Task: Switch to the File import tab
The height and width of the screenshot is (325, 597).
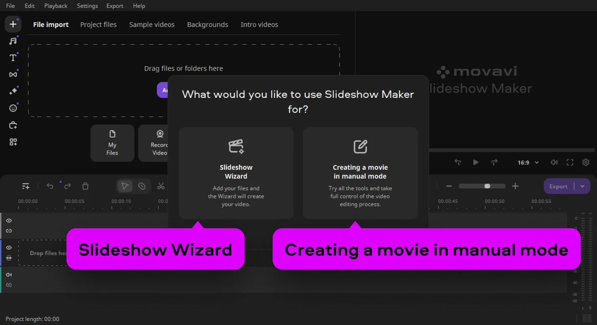Action: pyautogui.click(x=51, y=25)
